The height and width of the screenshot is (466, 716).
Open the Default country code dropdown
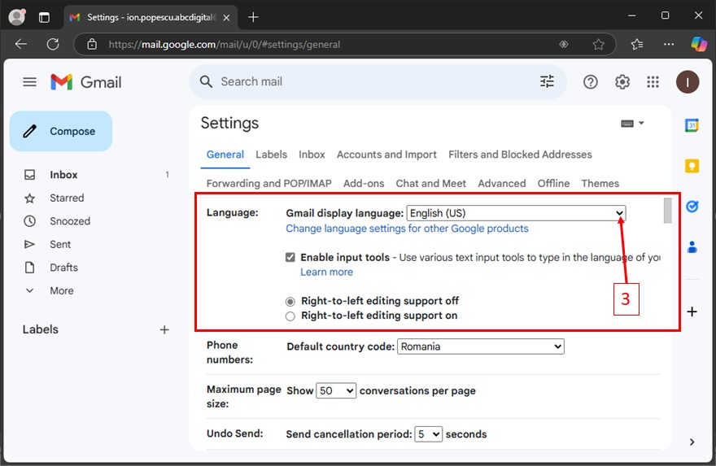[480, 346]
